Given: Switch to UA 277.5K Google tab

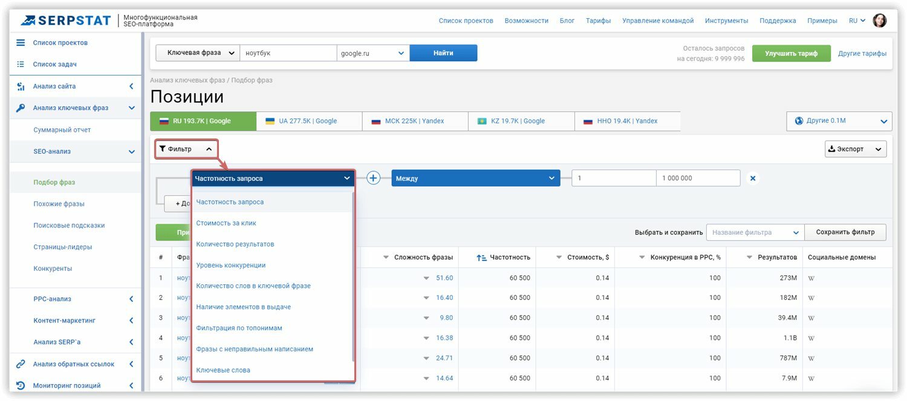Looking at the screenshot, I should pos(309,121).
